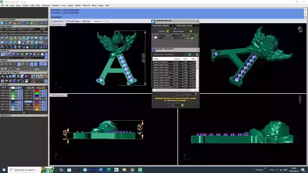Select the four-arrow Move tool icon

(19, 47)
